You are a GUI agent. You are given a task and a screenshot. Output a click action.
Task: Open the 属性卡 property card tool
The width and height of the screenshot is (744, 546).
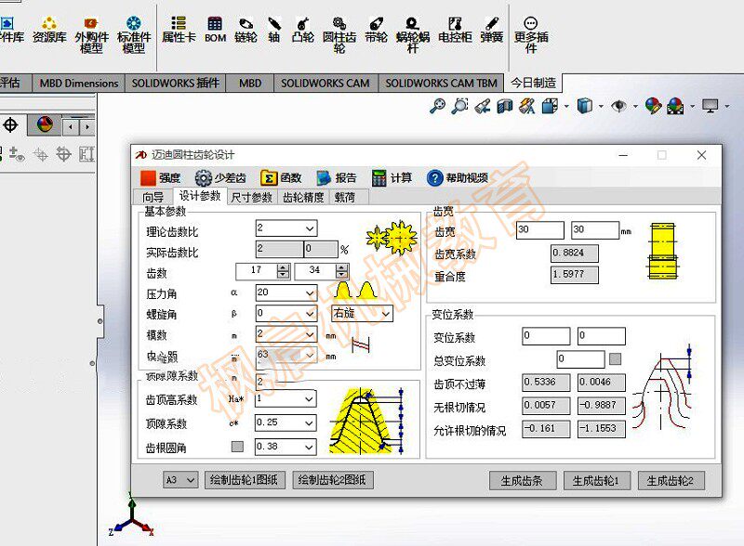coord(179,31)
